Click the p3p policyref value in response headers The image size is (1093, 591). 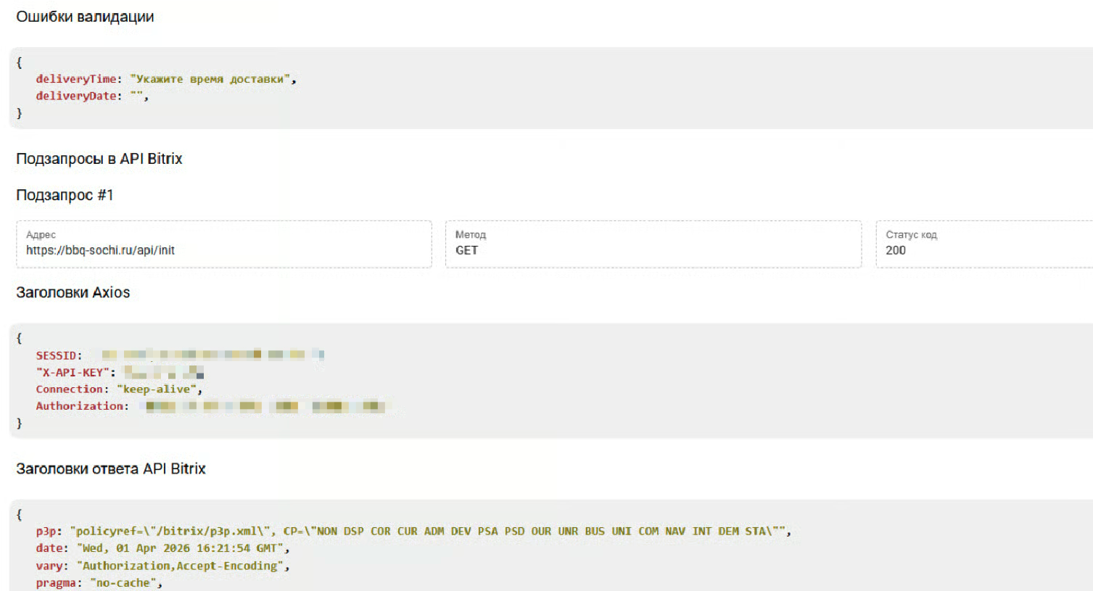pos(428,532)
